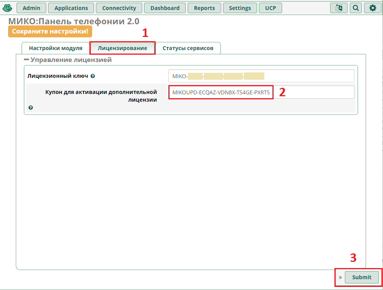Screen dimensions: 383x290
Task: Open the Applications menu
Action: [x=71, y=8]
